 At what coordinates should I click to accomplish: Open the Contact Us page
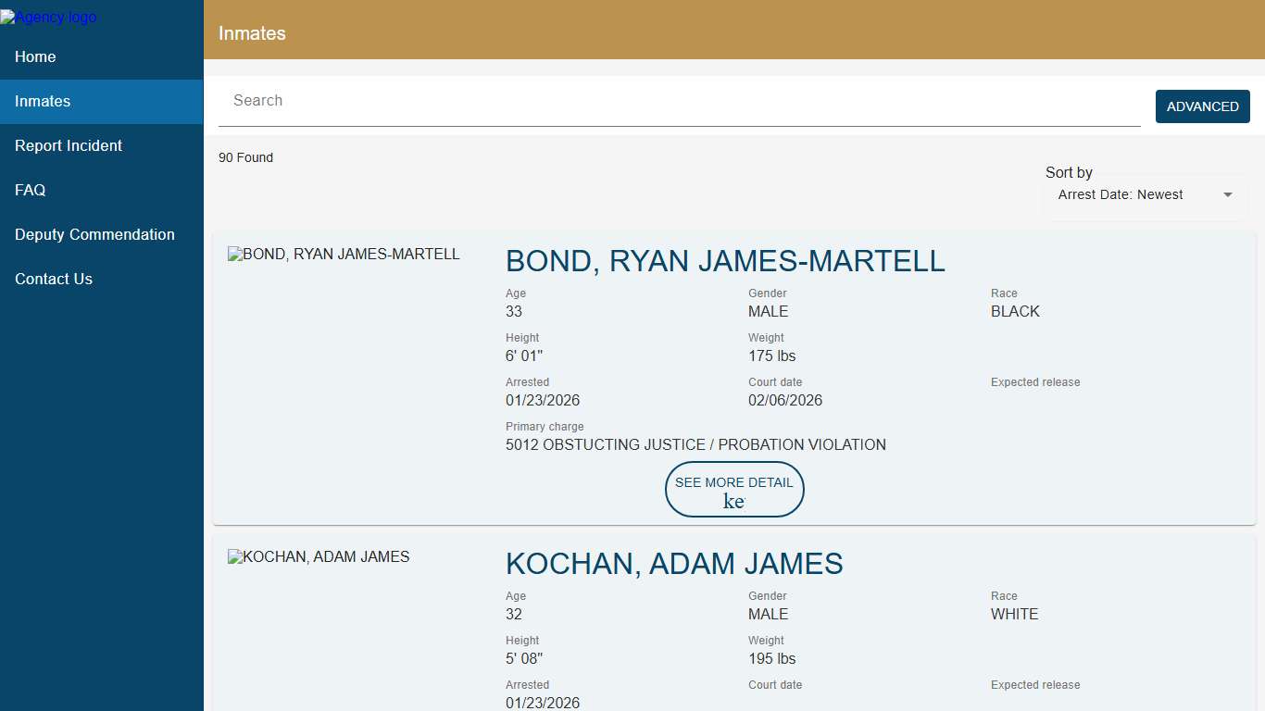[x=53, y=279]
